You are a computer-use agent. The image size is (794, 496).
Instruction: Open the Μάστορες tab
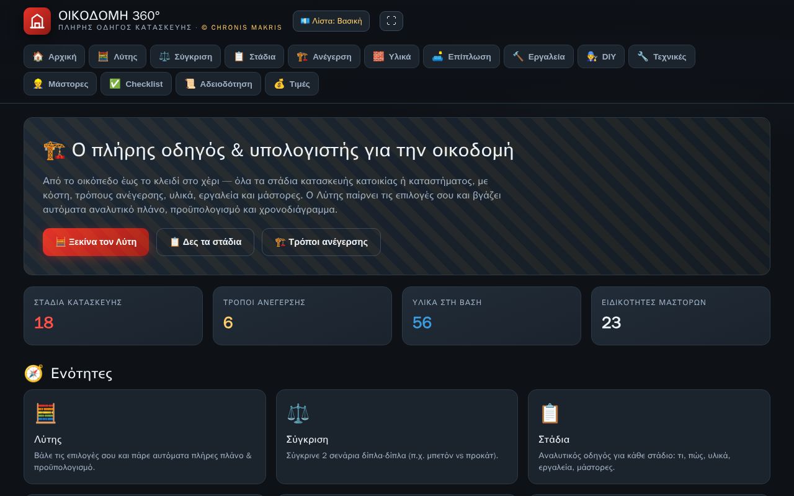[60, 84]
